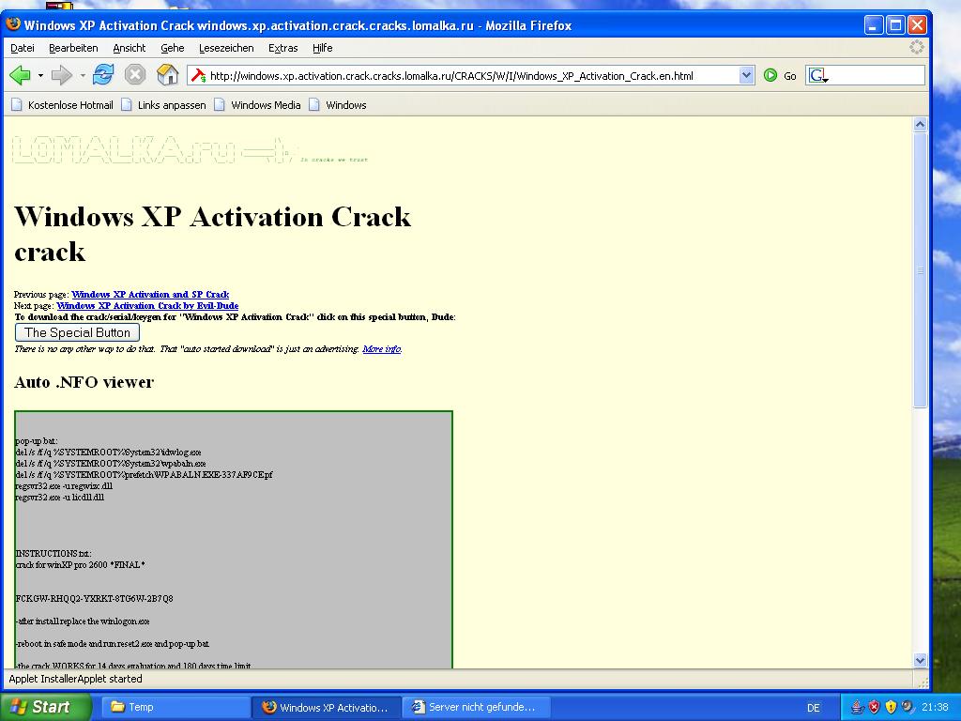
Task: Click the green Go button
Action: click(780, 75)
